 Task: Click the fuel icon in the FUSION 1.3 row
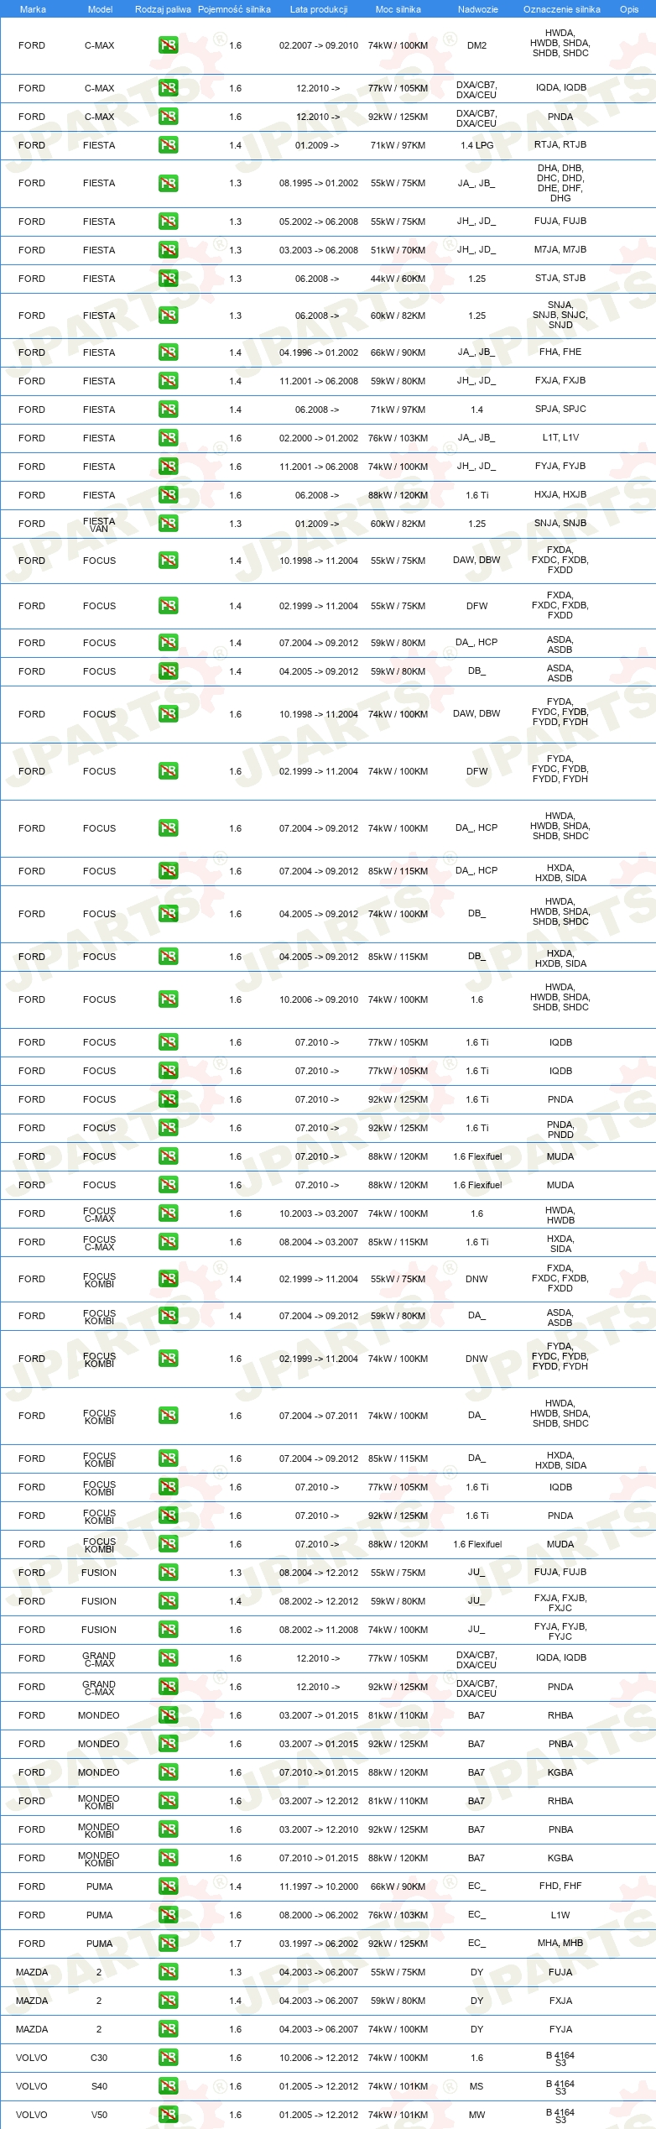point(168,1573)
